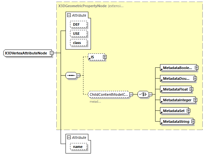Collapse the sequence compositor minus box

pos(78,76)
